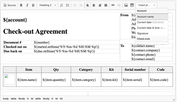Image resolution: width=177 pixels, height=102 pixels.
Task: Click the h2 element path item
Action: (61, 99)
